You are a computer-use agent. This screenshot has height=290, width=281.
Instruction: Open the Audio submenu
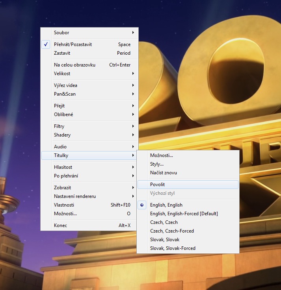pyautogui.click(x=89, y=147)
